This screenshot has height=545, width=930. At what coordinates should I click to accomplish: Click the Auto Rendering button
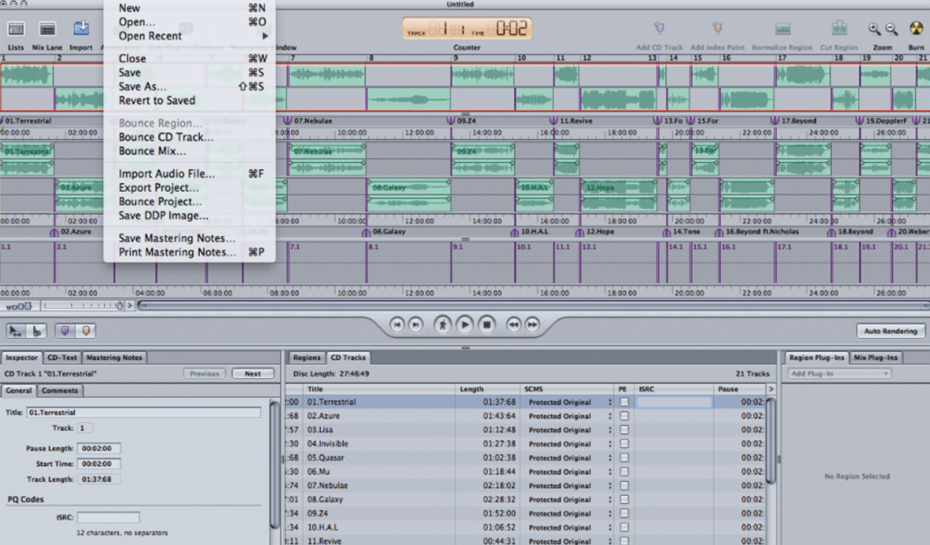[x=891, y=331]
